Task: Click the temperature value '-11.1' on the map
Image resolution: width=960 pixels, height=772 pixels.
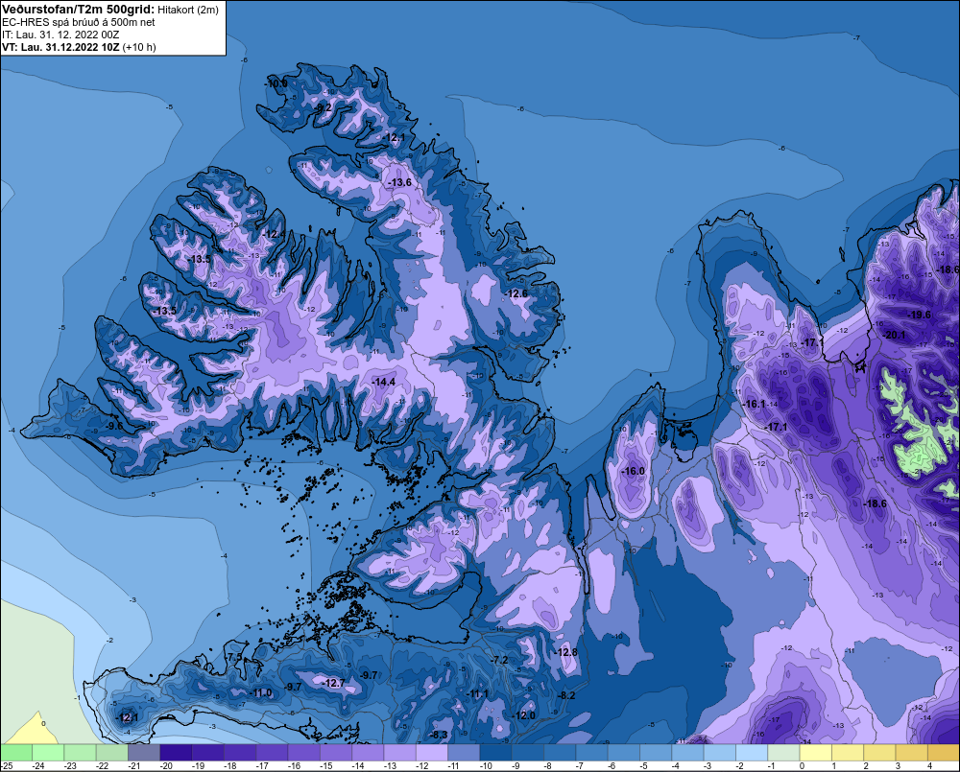Action: (x=477, y=693)
